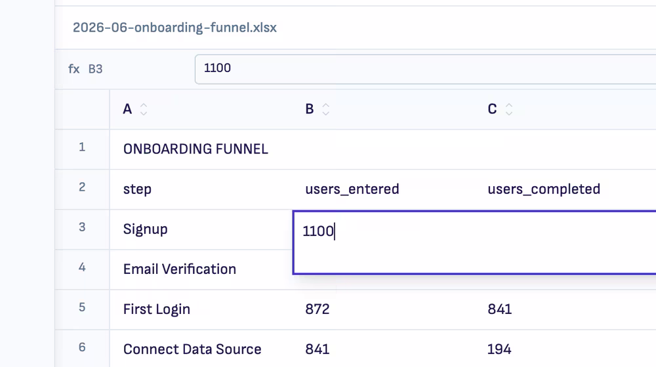Sort column A using its sort arrows
The width and height of the screenshot is (656, 367).
(144, 109)
